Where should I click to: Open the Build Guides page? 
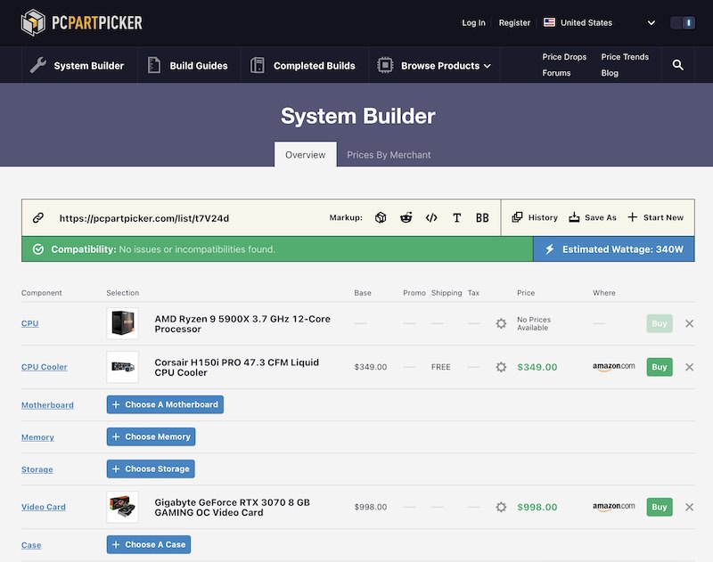pyautogui.click(x=188, y=65)
